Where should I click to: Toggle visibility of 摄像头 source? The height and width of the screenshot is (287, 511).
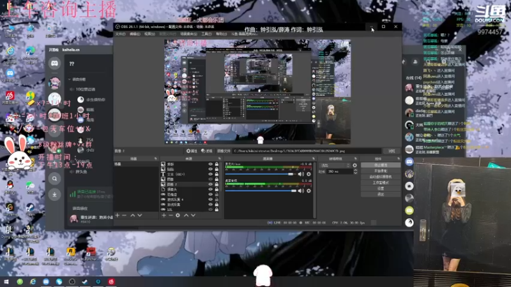point(210,189)
